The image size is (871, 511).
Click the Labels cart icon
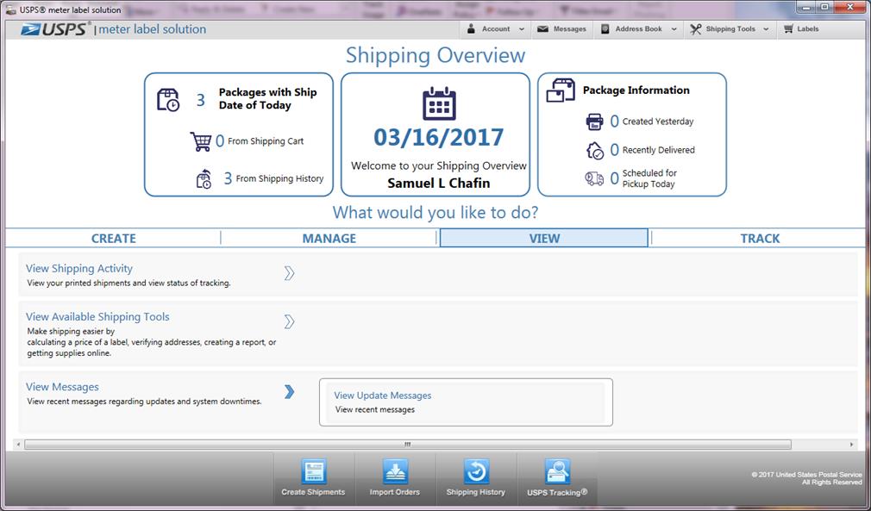[788, 28]
